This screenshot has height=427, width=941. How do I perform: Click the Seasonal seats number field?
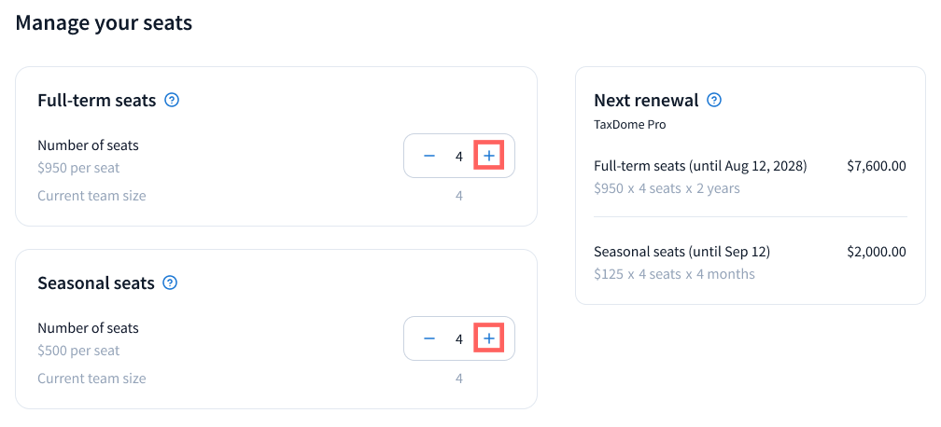(x=459, y=338)
